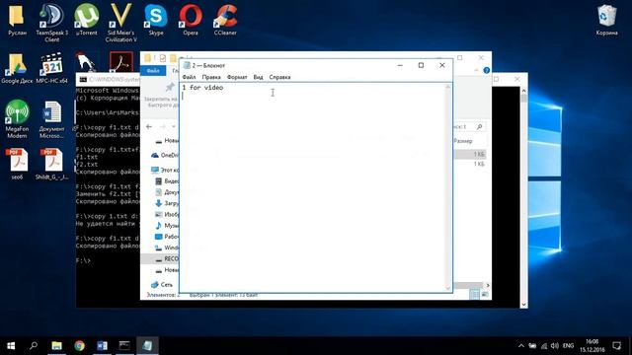Click the ENG language indicator

click(x=568, y=346)
